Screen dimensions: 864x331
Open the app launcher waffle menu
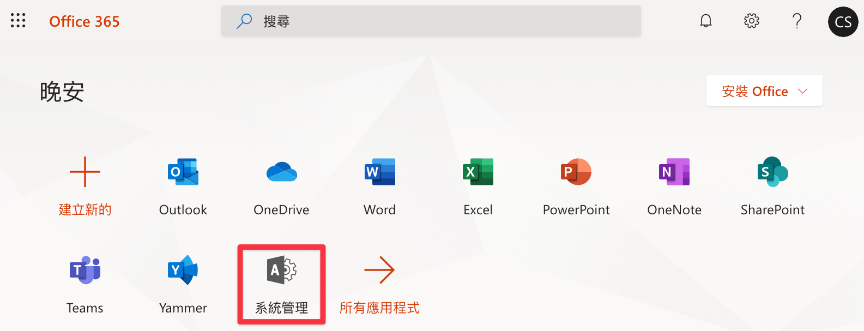click(18, 21)
